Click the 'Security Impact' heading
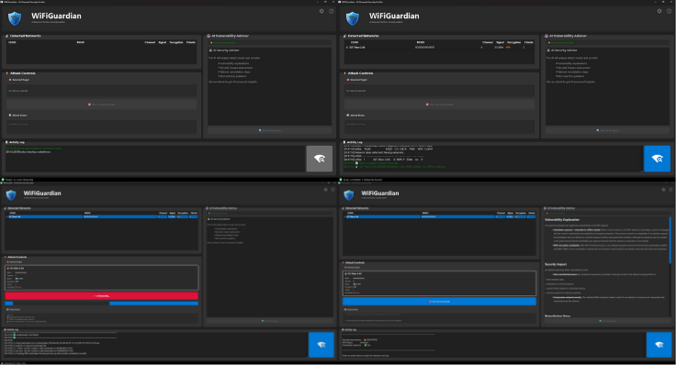 point(556,264)
